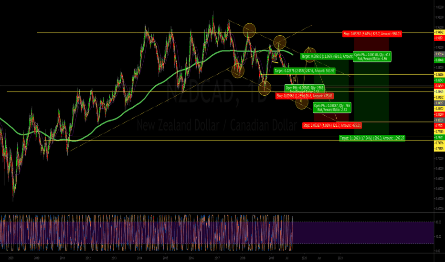Click the 0.86543 green price axis label
Image resolution: width=445 pixels, height=262 pixels.
tap(439, 81)
